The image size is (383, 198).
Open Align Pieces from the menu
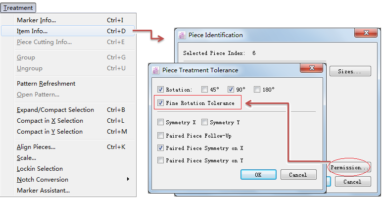pyautogui.click(x=36, y=147)
